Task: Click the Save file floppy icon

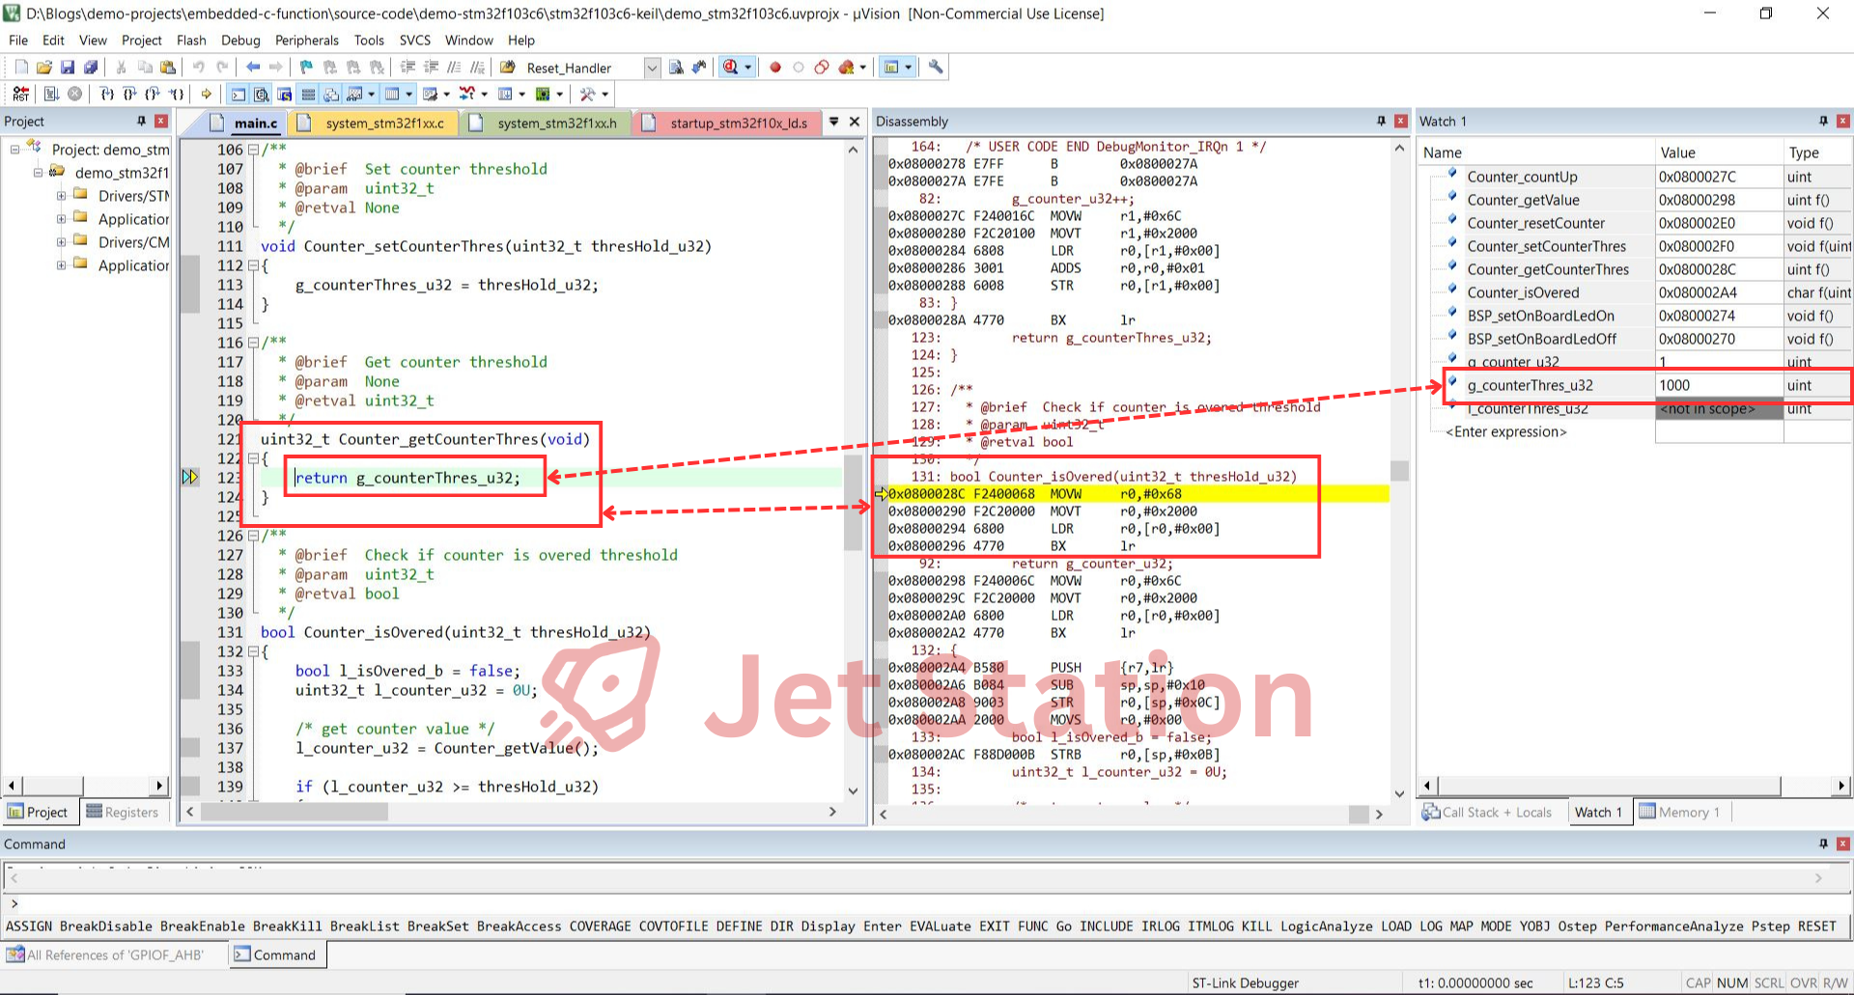Action: [68, 68]
